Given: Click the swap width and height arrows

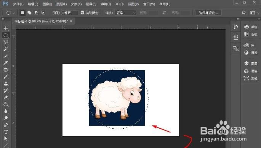Looking at the screenshot, I should [164, 13].
